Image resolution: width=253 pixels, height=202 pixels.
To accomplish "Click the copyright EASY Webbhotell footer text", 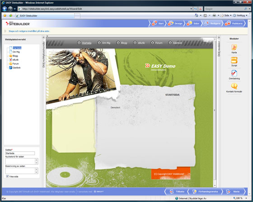I will (x=169, y=174).
